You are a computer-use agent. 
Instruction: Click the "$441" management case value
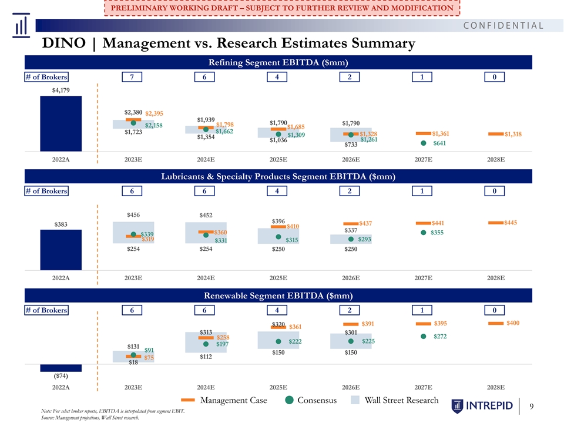(x=438, y=223)
